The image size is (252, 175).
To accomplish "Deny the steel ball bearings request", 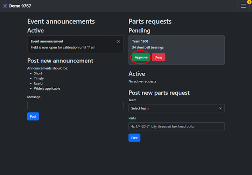I will point(159,57).
